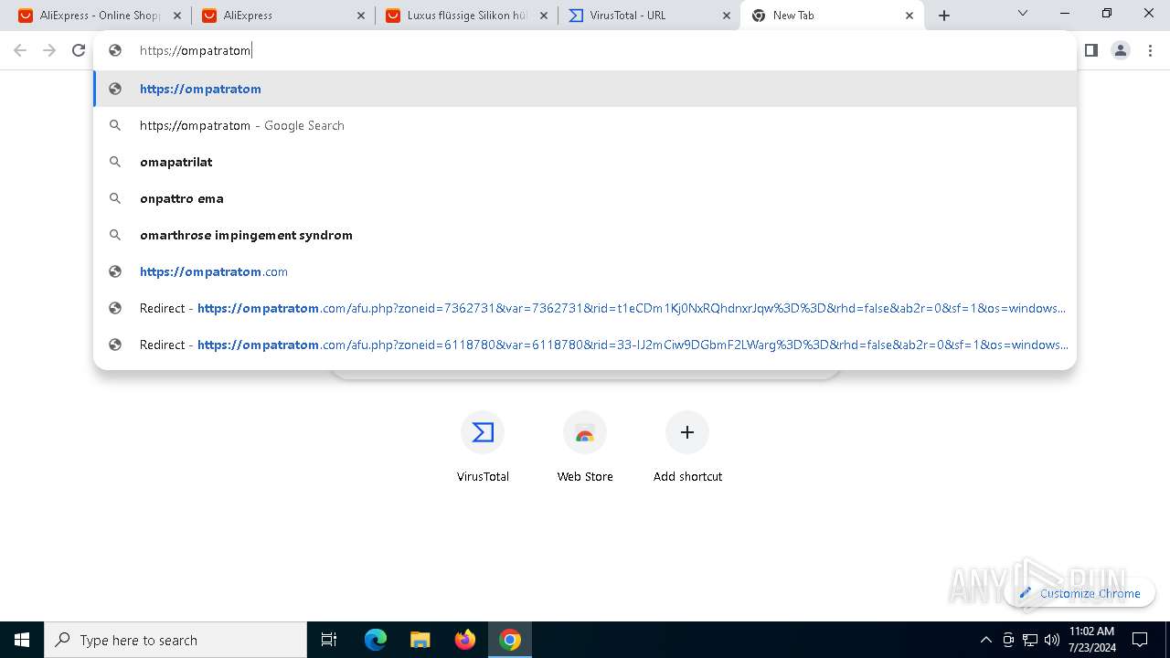Open the VirusTotal shortcut tile

[483, 447]
